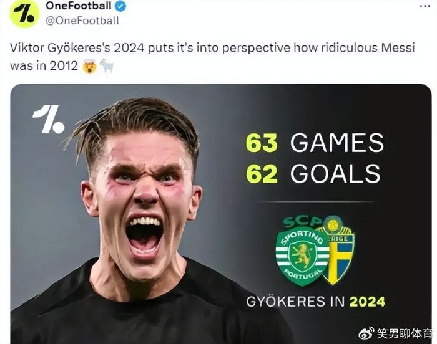
Task: Click the Sweden national team crest
Action: [338, 251]
